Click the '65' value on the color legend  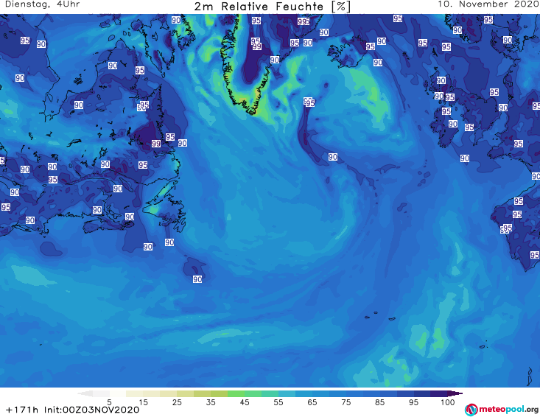tap(312, 402)
